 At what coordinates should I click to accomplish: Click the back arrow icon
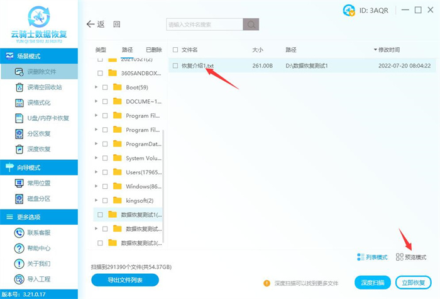(91, 25)
